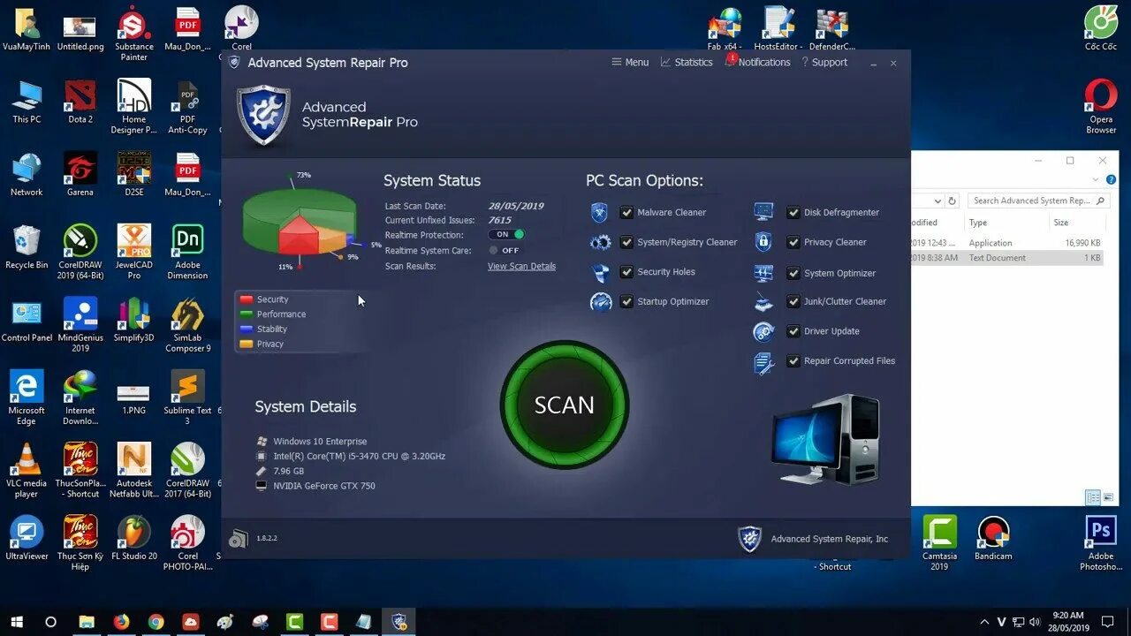Open Adobe Photoshop desktop icon
Viewport: 1131px width, 636px height.
pyautogui.click(x=1101, y=543)
